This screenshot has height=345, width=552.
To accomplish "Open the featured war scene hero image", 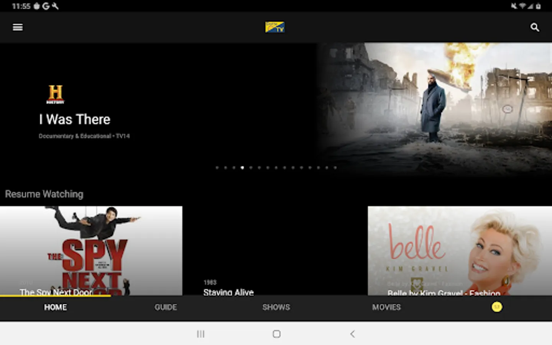I will click(x=434, y=109).
